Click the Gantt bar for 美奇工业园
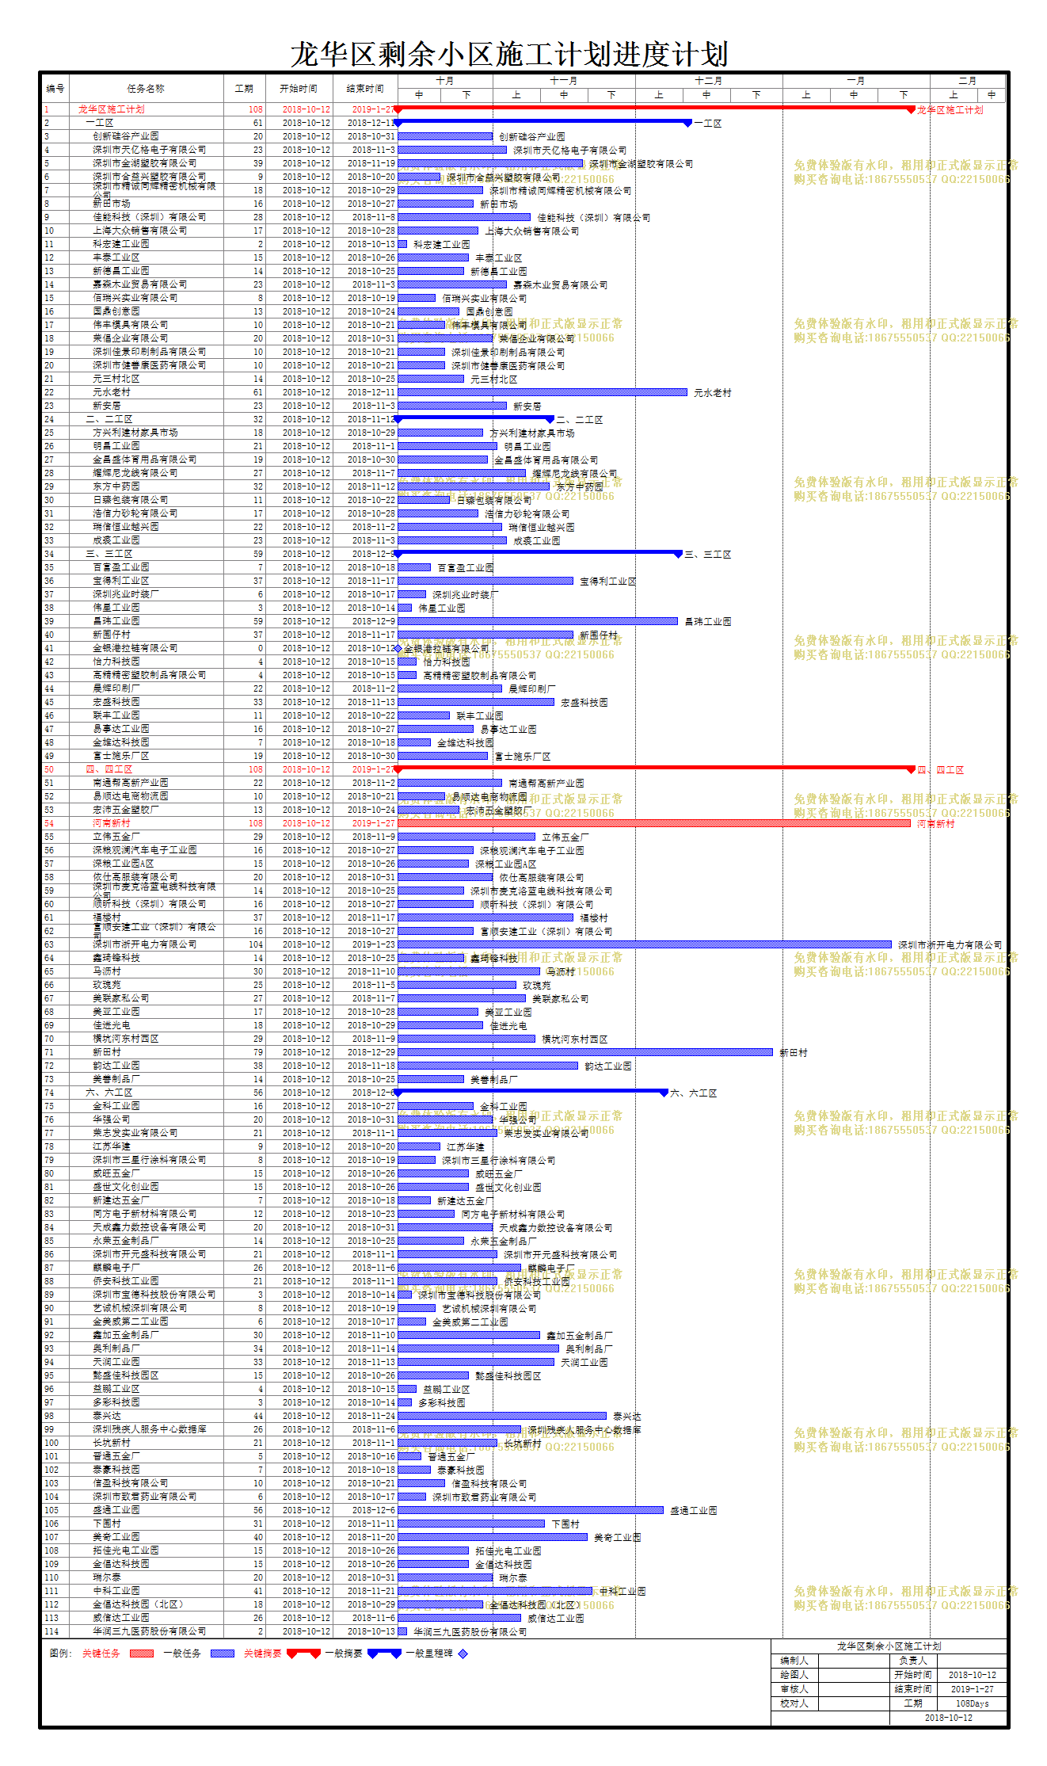 (x=493, y=1537)
